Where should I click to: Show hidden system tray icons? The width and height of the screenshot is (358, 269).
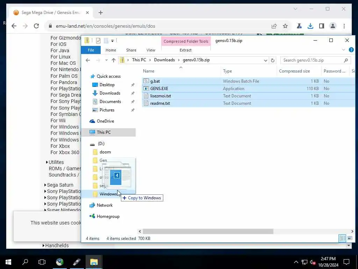[296, 262]
